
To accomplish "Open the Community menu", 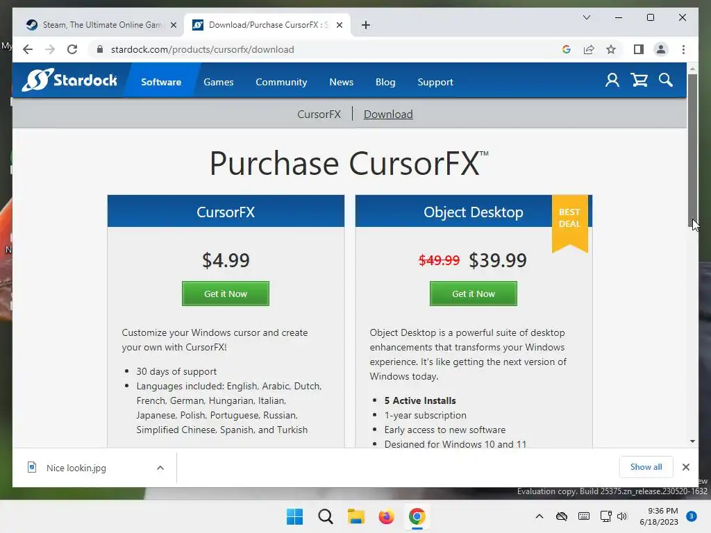I will pos(281,82).
